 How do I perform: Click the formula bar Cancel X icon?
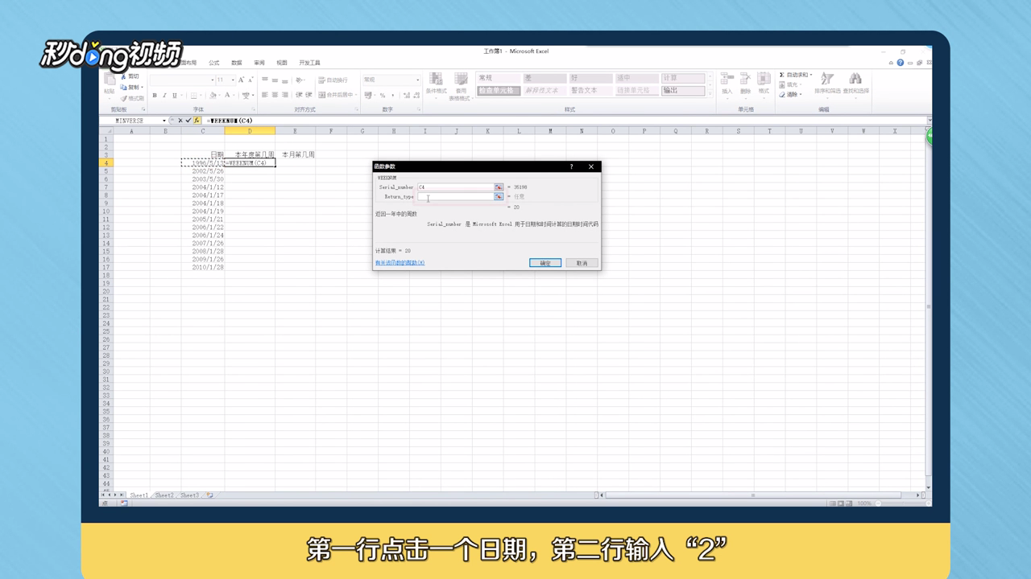tap(180, 121)
